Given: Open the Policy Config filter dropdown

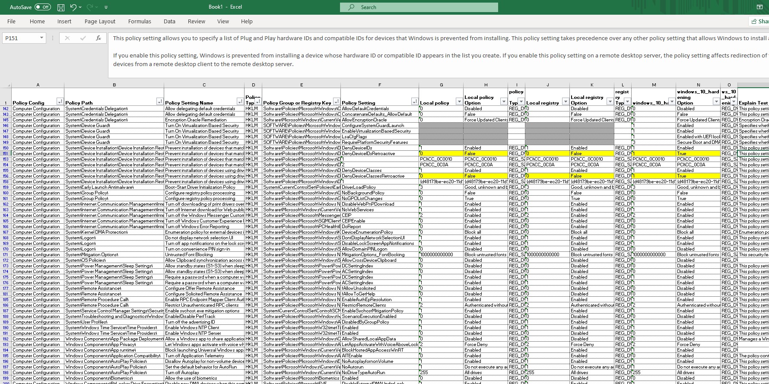Looking at the screenshot, I should (x=60, y=102).
